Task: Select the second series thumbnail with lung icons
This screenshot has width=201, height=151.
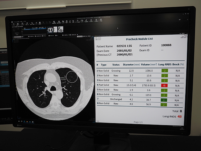Action: click(61, 30)
